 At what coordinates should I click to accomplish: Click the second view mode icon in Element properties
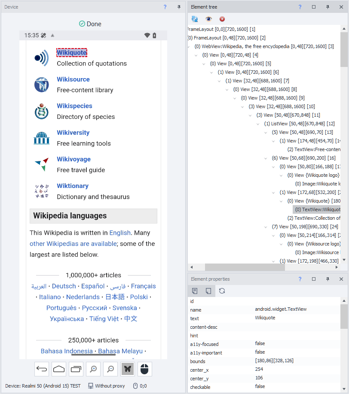click(x=208, y=291)
